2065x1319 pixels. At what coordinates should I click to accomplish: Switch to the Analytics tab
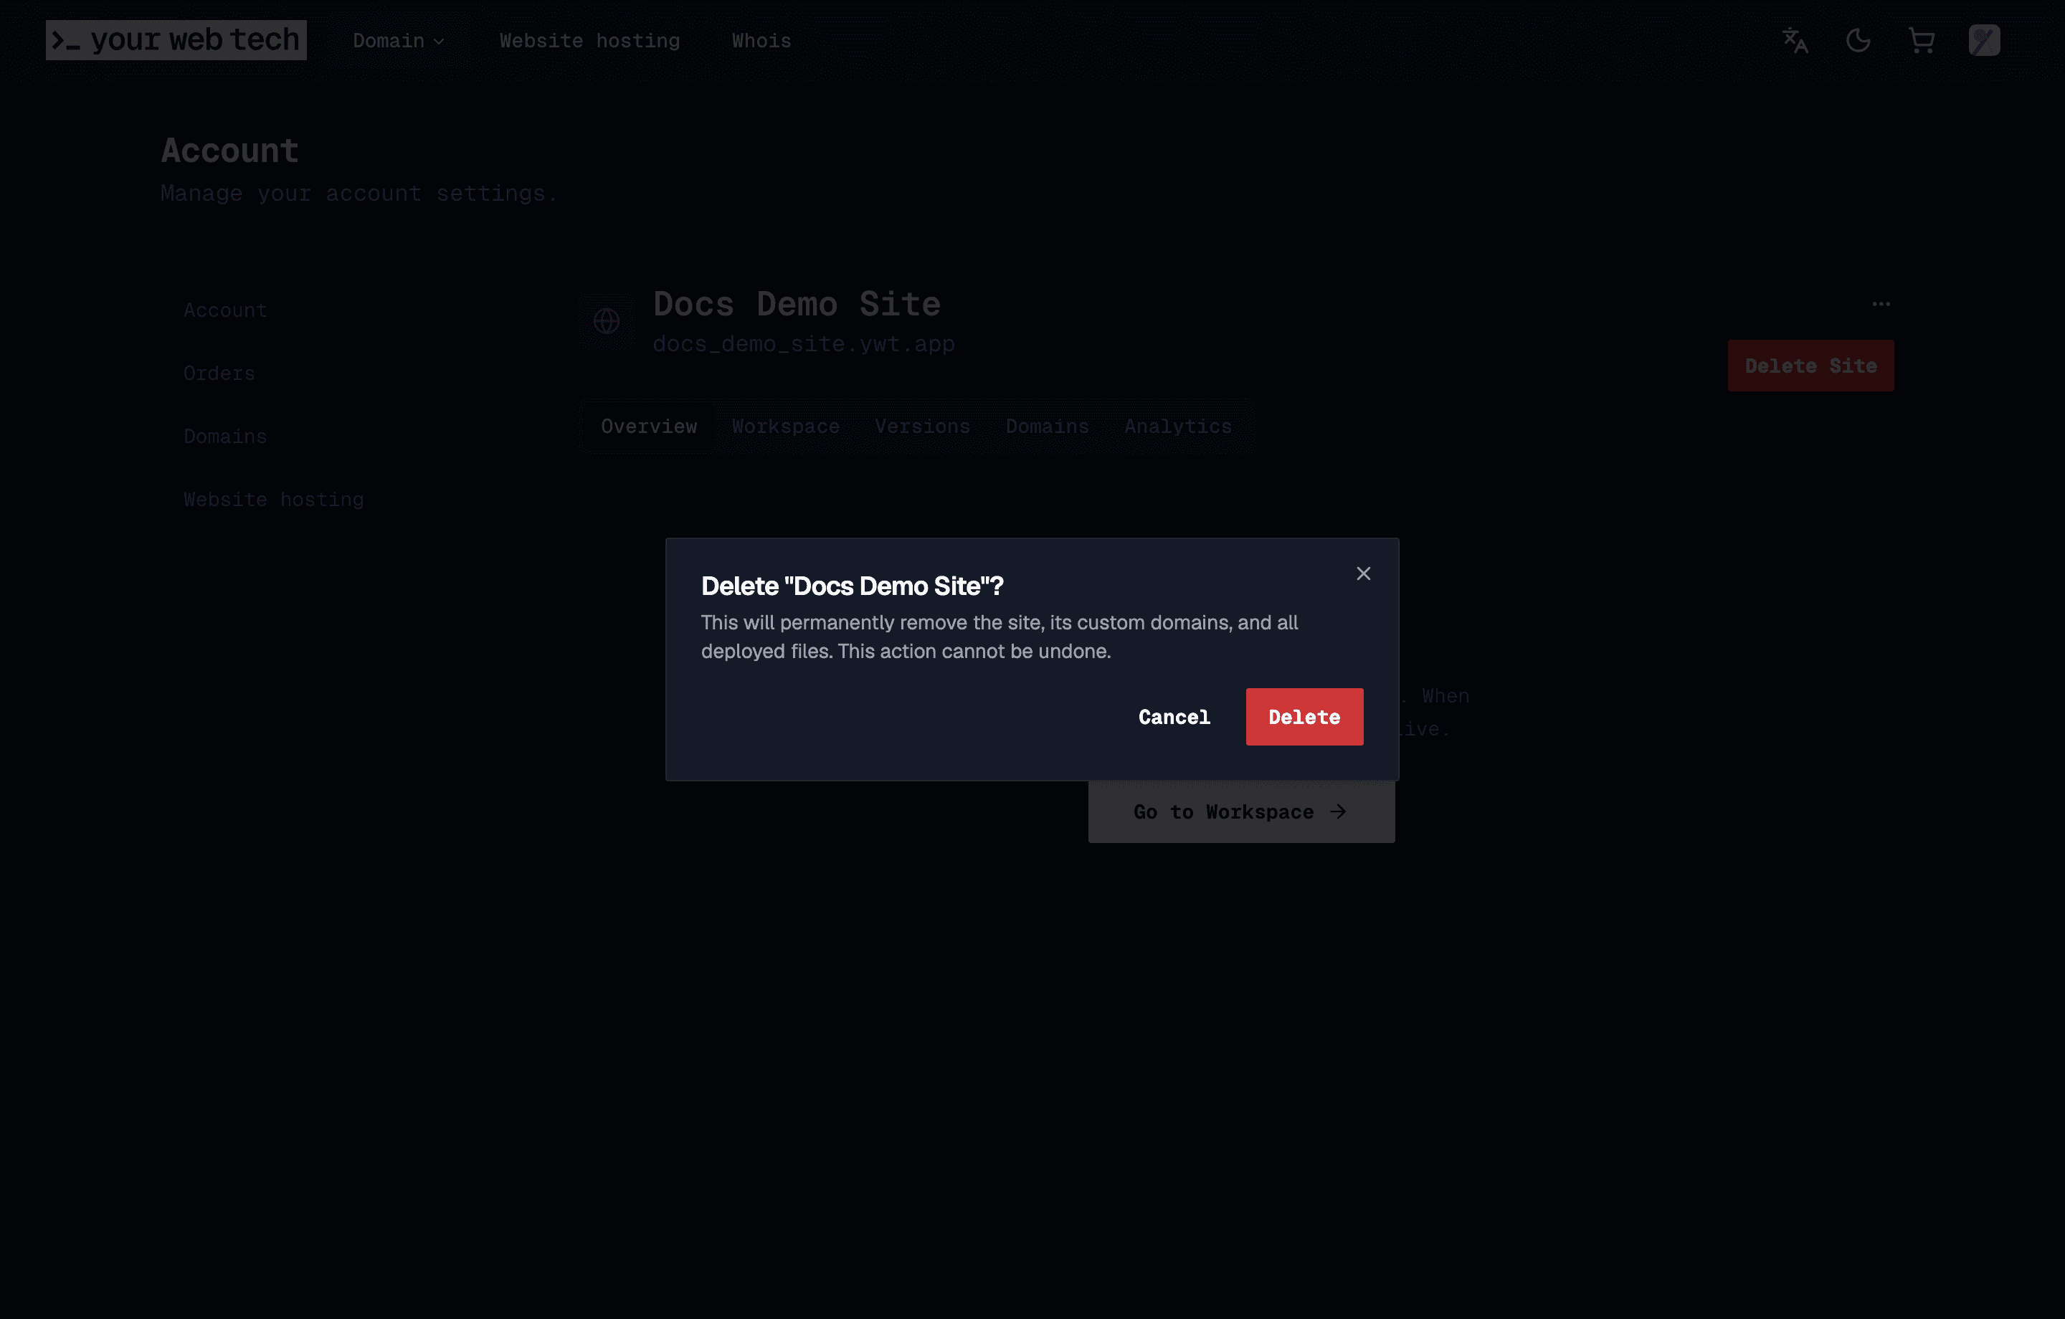(x=1177, y=427)
